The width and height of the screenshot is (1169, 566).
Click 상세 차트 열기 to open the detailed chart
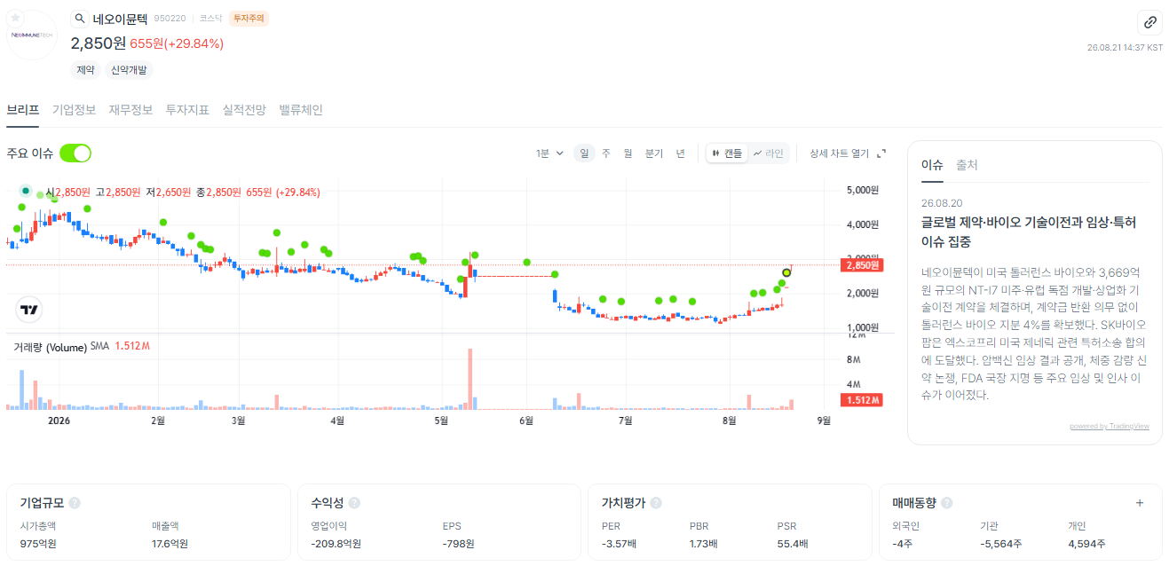click(x=840, y=153)
